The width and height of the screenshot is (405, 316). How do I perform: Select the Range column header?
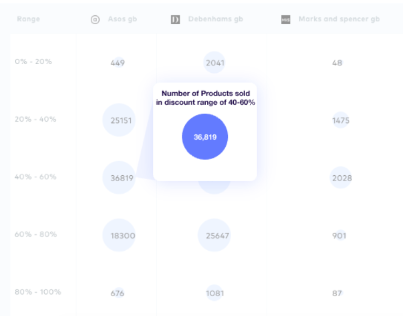click(29, 19)
